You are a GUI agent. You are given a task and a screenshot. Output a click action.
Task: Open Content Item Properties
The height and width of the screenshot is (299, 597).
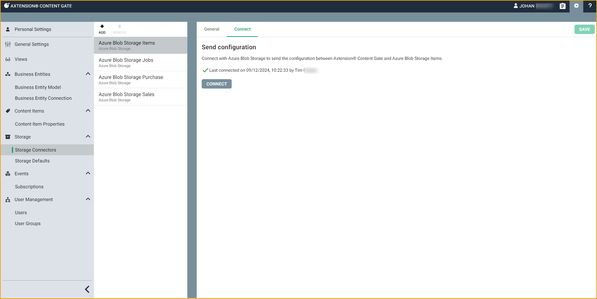(40, 124)
